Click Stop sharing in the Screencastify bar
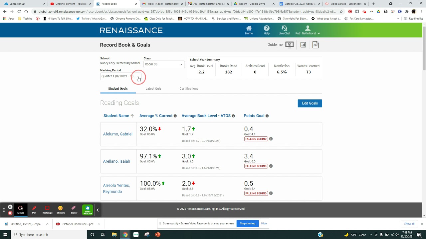 pyautogui.click(x=248, y=223)
